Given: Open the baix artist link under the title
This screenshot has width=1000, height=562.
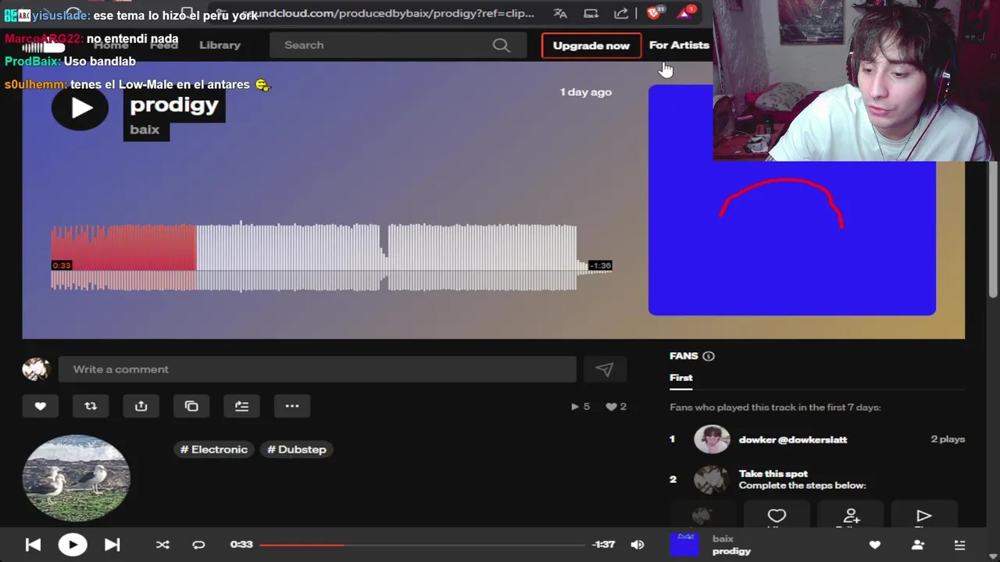Looking at the screenshot, I should click(x=145, y=130).
